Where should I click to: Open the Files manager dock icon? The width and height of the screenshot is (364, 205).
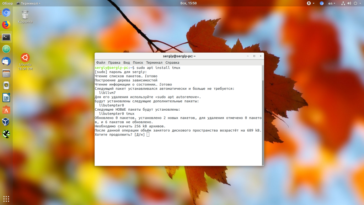(x=6, y=73)
